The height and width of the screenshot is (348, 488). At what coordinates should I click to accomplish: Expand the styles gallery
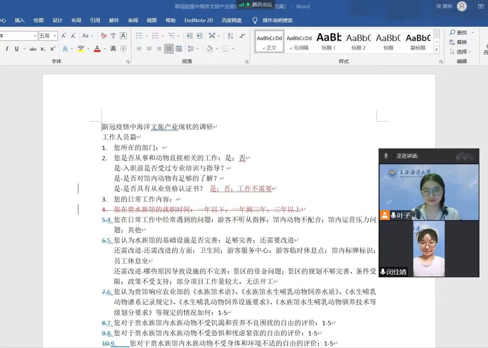[436, 50]
